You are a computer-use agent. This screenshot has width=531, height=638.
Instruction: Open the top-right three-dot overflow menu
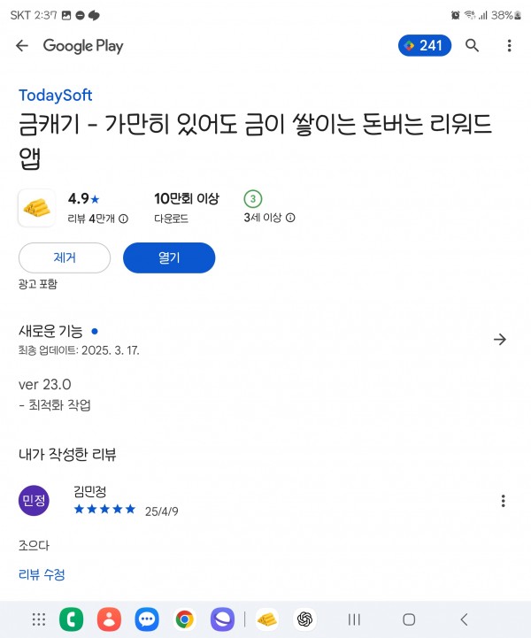[x=509, y=45]
